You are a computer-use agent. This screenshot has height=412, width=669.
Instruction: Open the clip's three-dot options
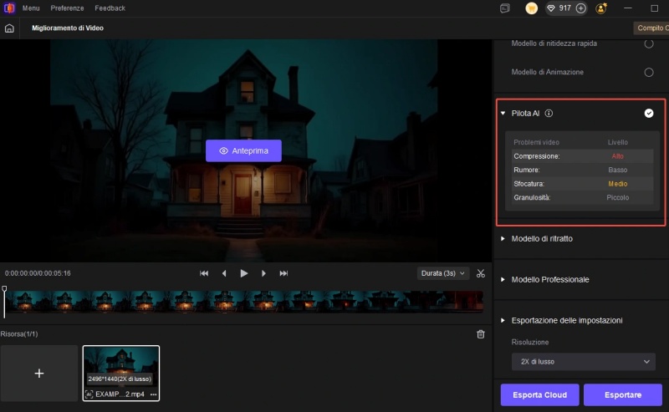pyautogui.click(x=153, y=394)
